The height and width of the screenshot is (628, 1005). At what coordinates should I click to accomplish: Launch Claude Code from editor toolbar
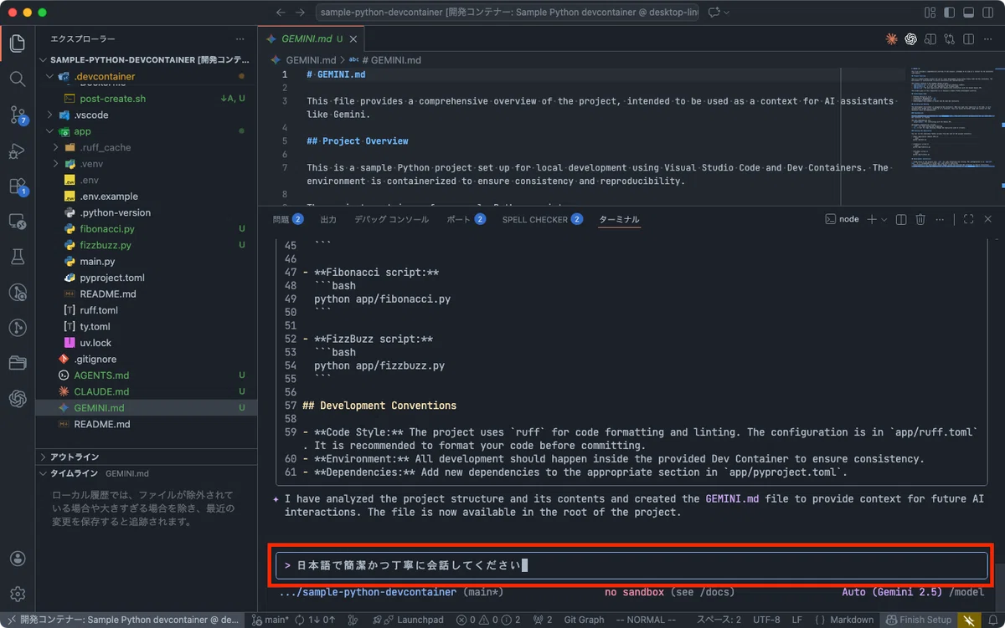tap(892, 38)
